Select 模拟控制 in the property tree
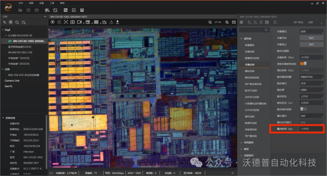 click(x=250, y=71)
